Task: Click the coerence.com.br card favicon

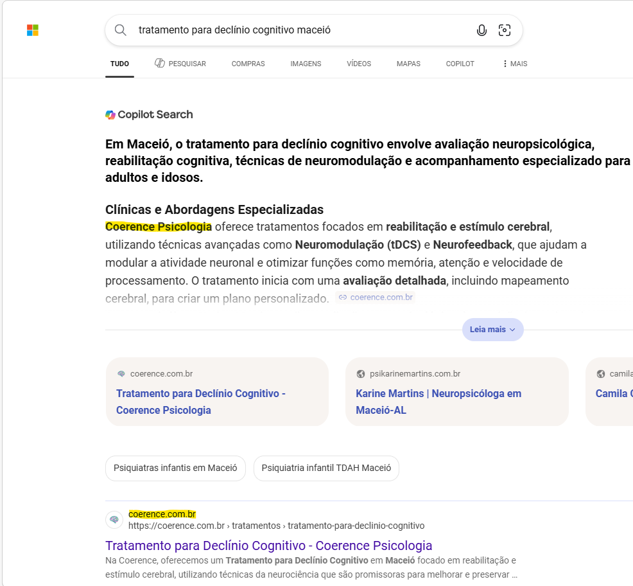Action: 121,374
